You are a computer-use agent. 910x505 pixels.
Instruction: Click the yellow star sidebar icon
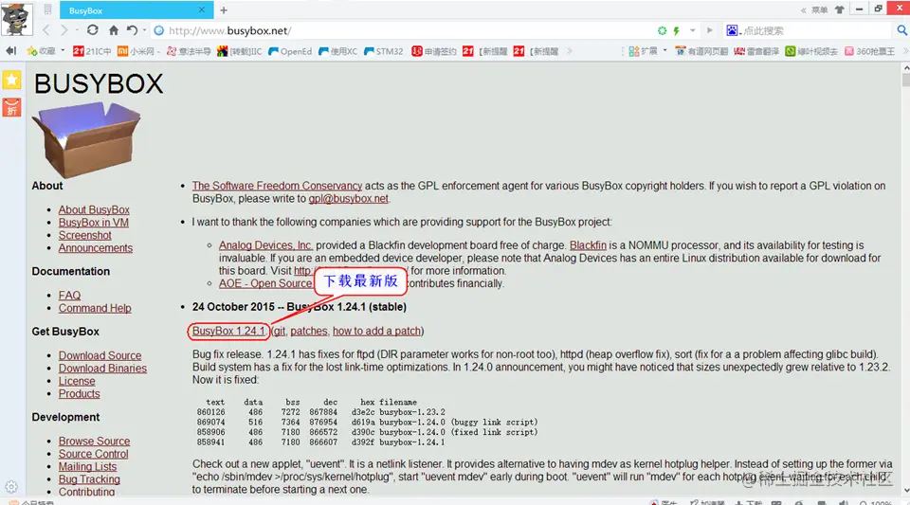pos(11,80)
